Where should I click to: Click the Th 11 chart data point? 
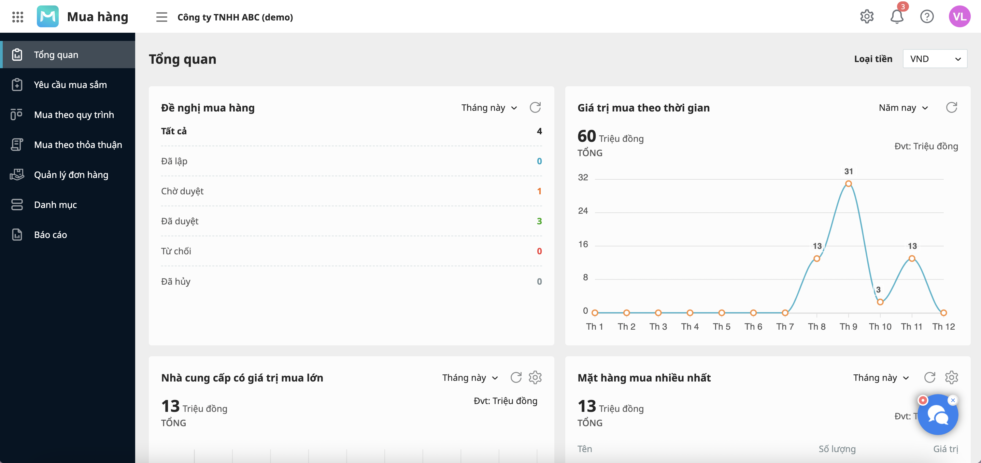912,259
